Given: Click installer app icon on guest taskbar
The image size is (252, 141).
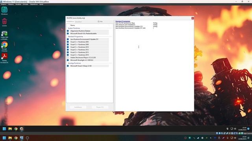Looking at the screenshot, I should pos(22,129).
